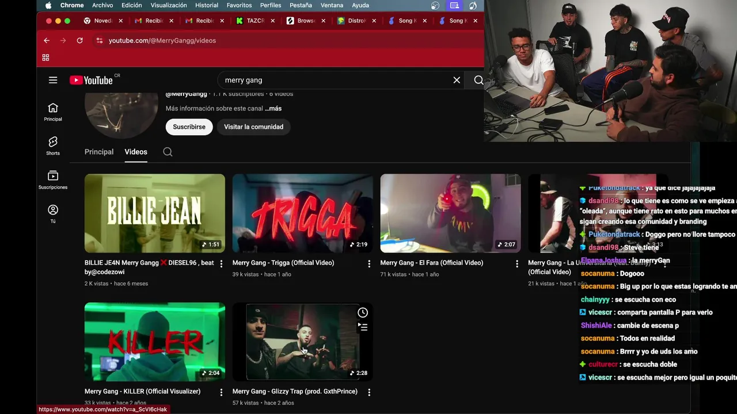
Task: Open the Apple menu
Action: coord(48,5)
